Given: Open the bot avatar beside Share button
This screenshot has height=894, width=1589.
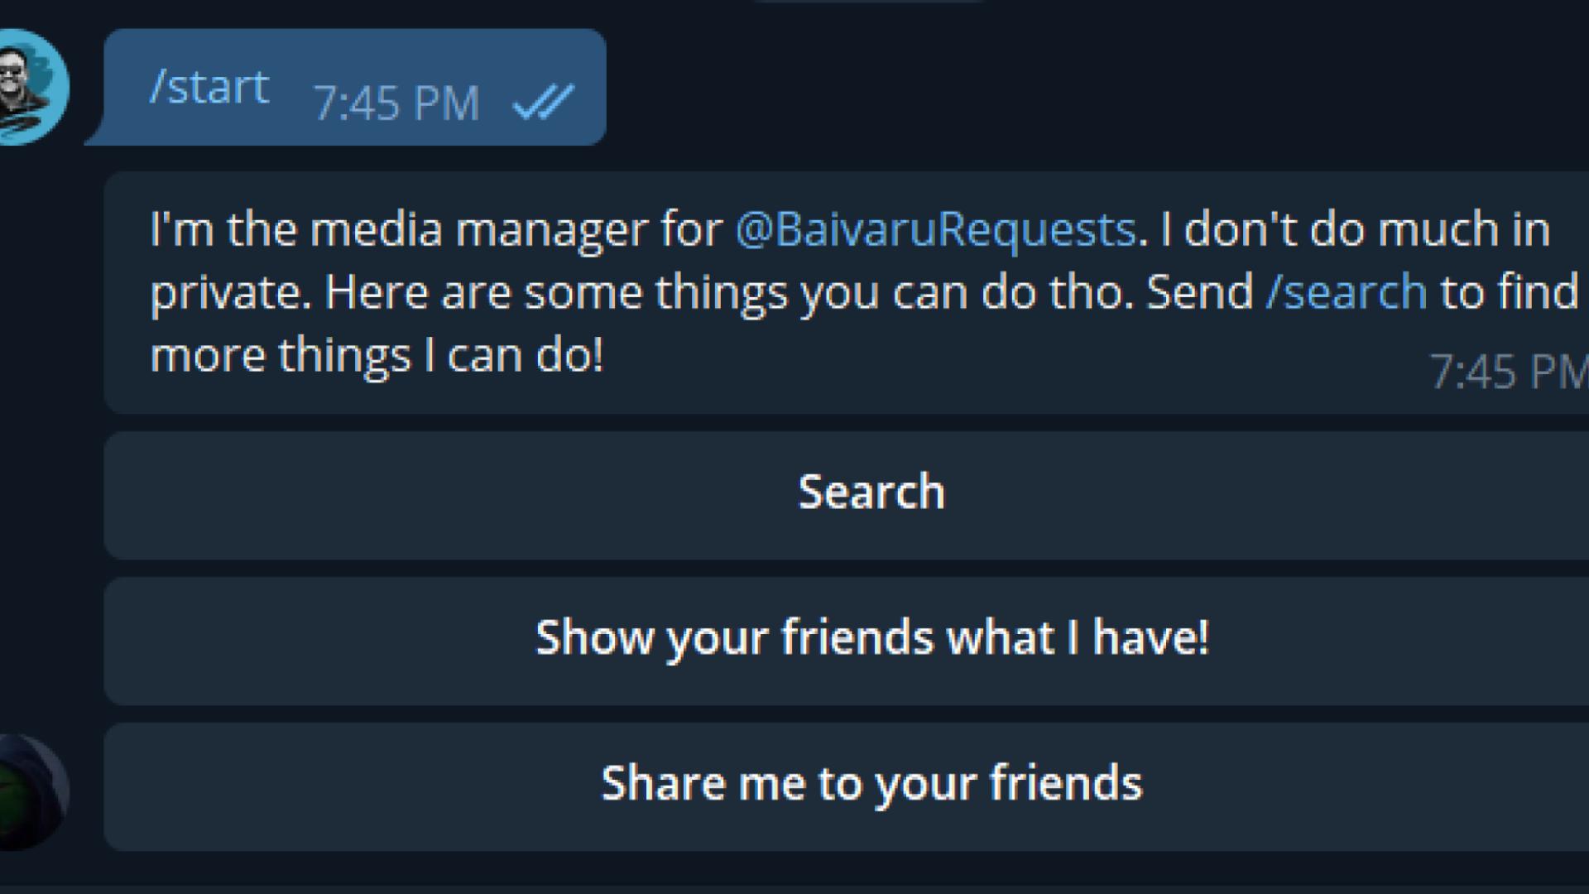Looking at the screenshot, I should pos(31,792).
